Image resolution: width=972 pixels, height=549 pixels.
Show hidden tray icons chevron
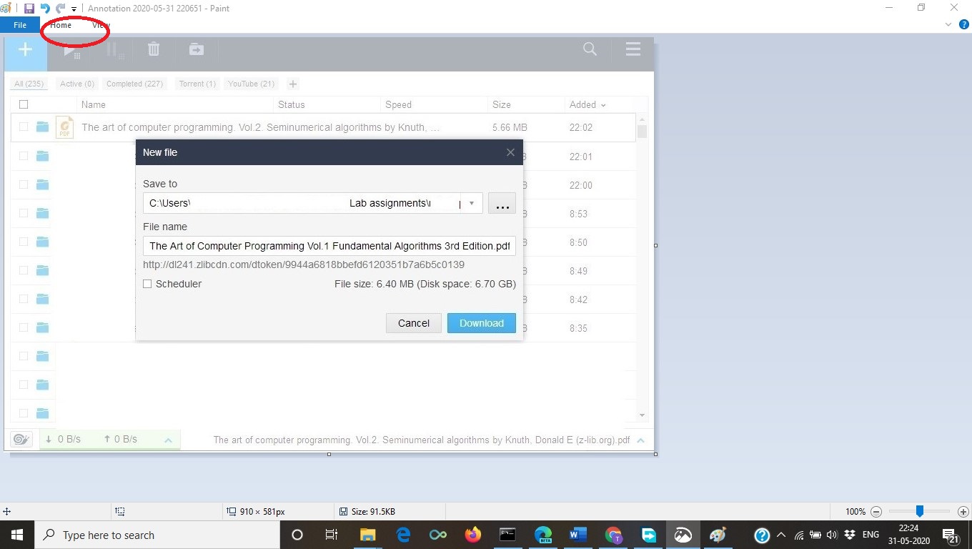tap(780, 535)
